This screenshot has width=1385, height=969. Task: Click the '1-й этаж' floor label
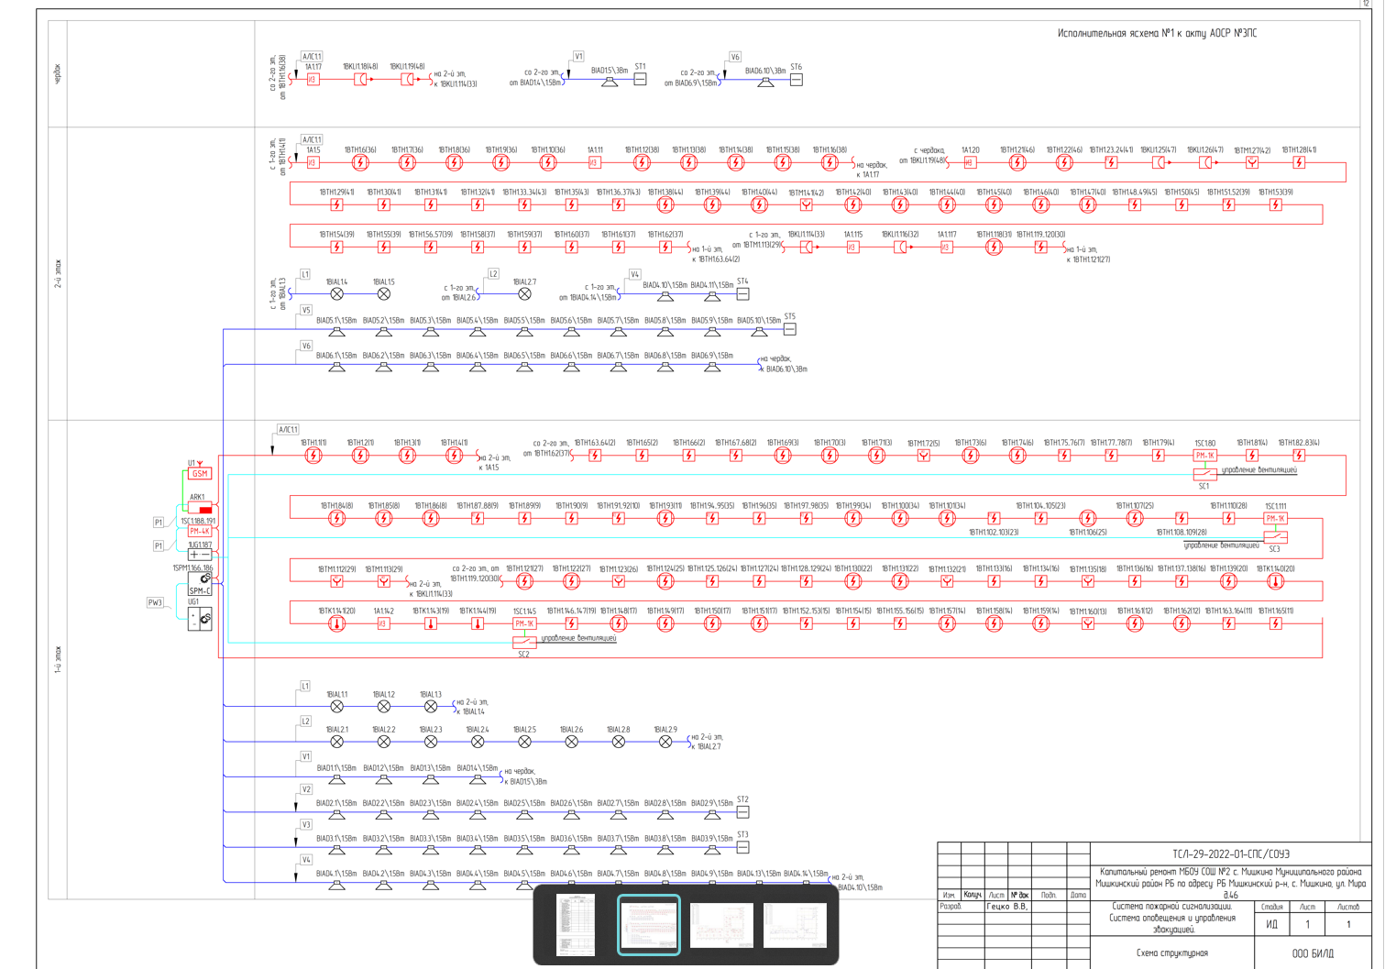pos(58,660)
